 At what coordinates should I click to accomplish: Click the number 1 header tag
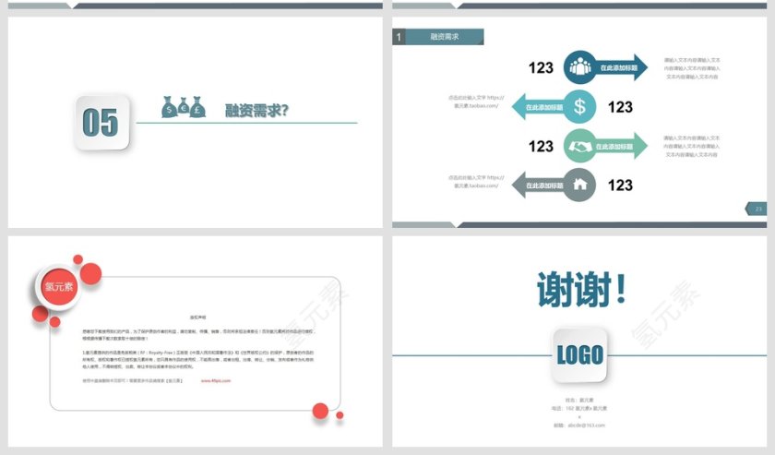pos(399,37)
